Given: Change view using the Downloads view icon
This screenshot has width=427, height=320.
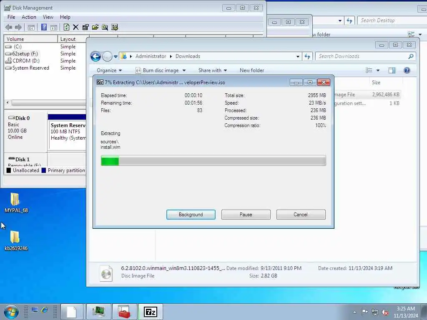Looking at the screenshot, I should 369,70.
